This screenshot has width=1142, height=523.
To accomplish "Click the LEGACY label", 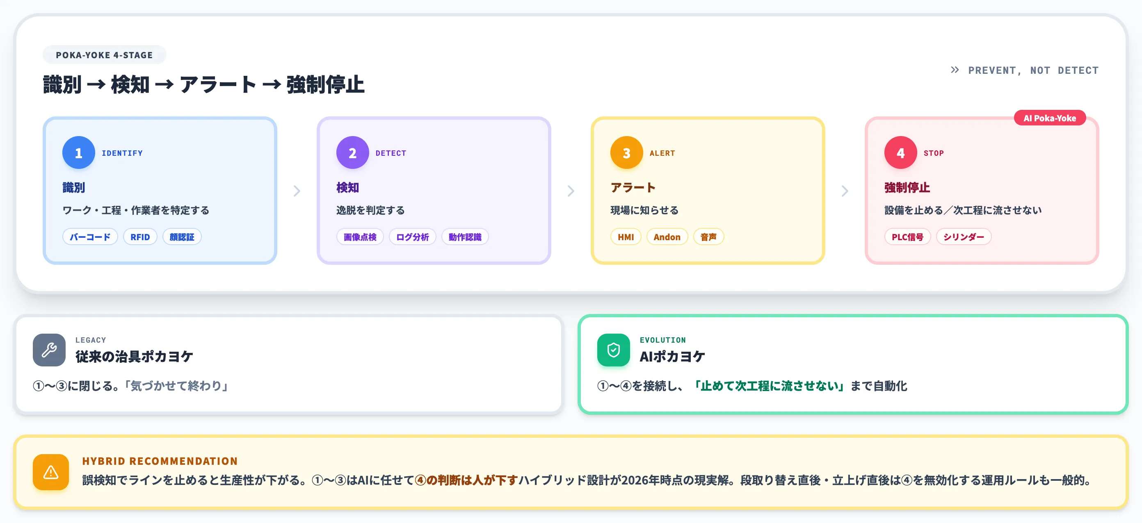I will [x=90, y=340].
